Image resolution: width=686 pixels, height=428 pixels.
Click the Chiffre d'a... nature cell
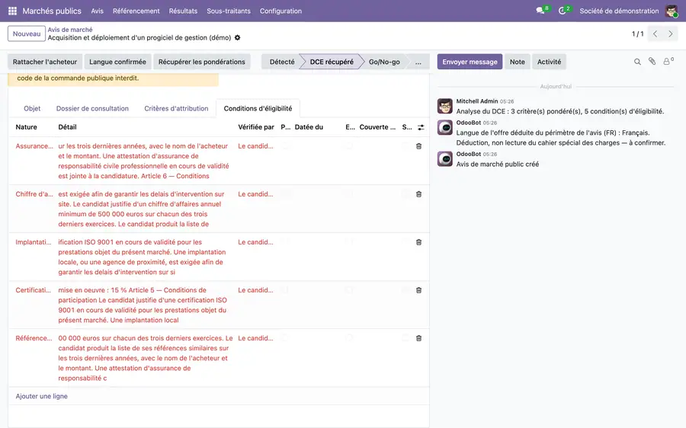pos(34,194)
